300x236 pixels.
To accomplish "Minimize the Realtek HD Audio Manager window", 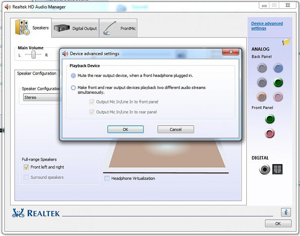I will [264, 6].
